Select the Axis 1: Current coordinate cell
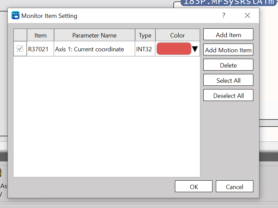 click(x=90, y=49)
